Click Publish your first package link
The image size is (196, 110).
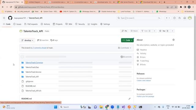pyautogui.click(x=145, y=97)
